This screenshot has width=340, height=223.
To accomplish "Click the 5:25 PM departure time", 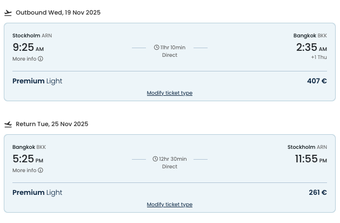I will click(28, 159).
